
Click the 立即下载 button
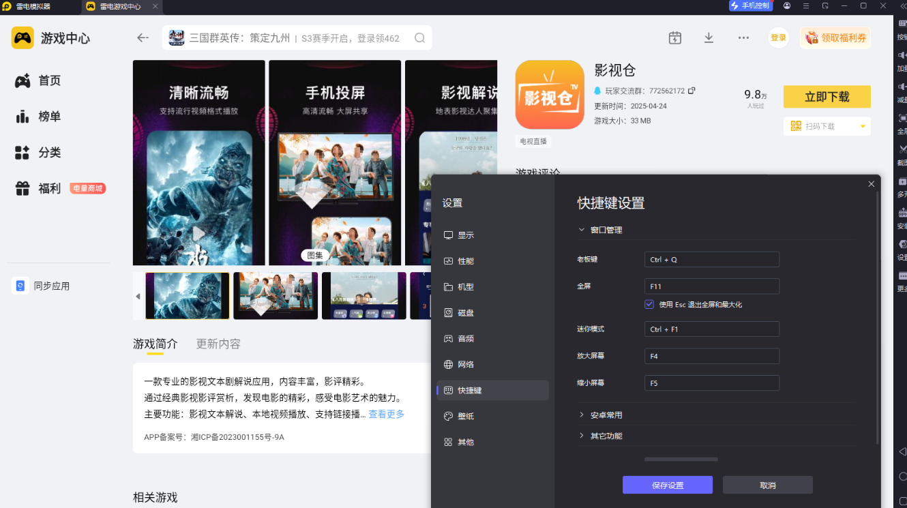click(x=827, y=97)
